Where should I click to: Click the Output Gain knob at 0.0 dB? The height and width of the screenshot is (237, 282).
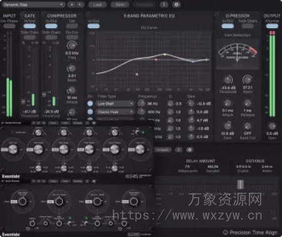(x=272, y=126)
